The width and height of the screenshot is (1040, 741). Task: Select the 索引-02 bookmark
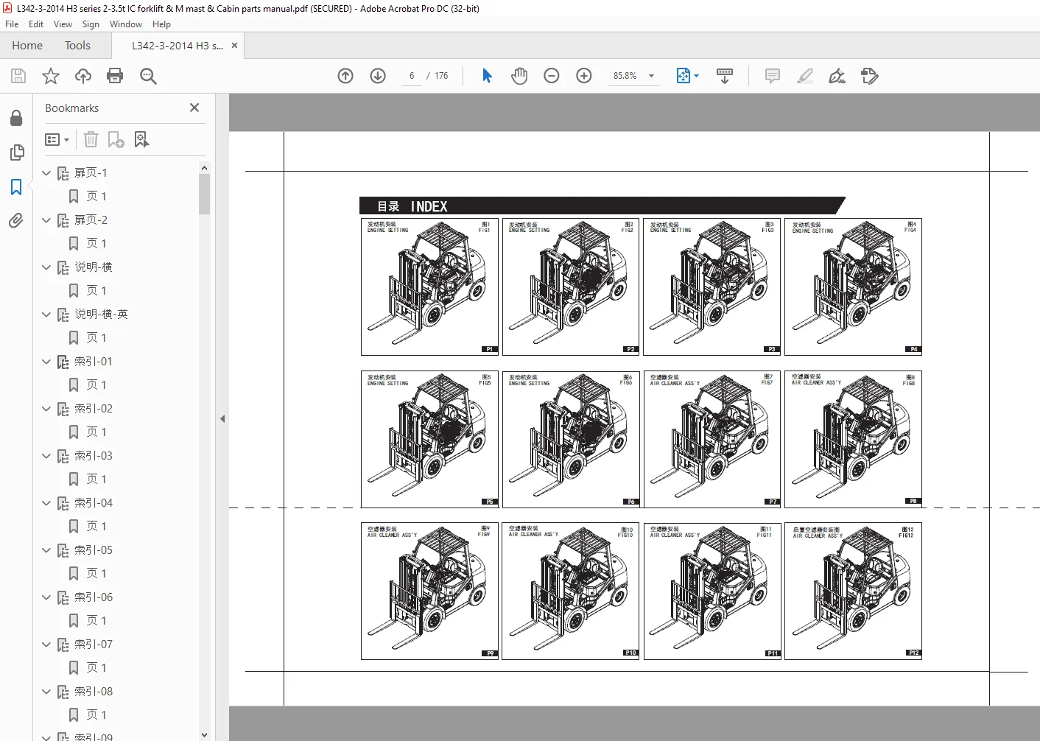pyautogui.click(x=94, y=409)
